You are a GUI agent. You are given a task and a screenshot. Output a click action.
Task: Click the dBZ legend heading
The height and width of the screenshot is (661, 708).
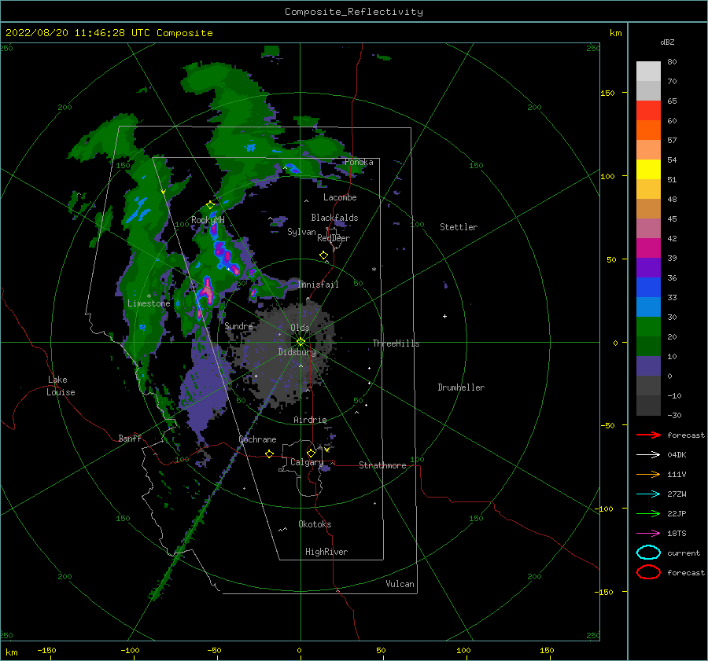point(667,42)
